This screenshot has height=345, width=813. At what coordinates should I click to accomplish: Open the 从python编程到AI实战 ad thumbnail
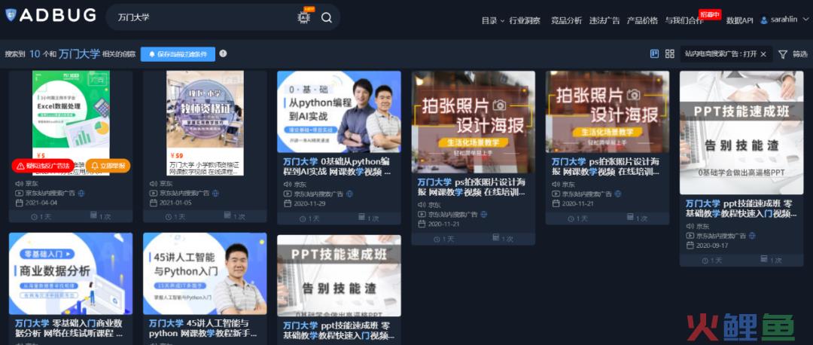[x=339, y=111]
